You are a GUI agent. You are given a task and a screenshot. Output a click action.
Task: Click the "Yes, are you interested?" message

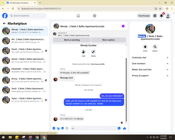pos(112,96)
